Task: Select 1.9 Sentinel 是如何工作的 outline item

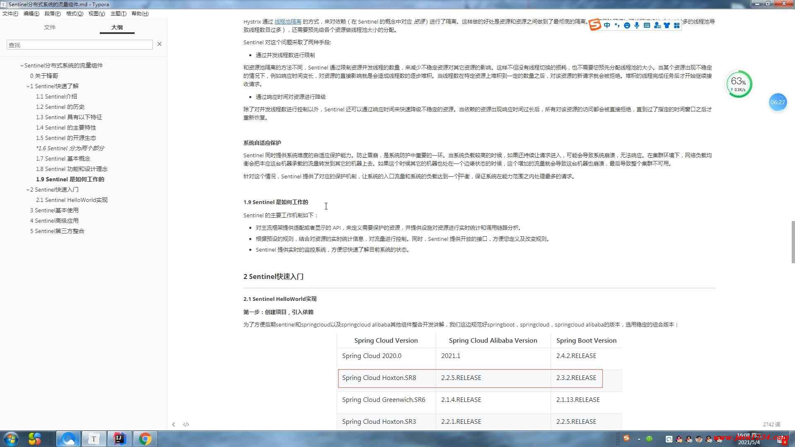Action: (x=70, y=179)
